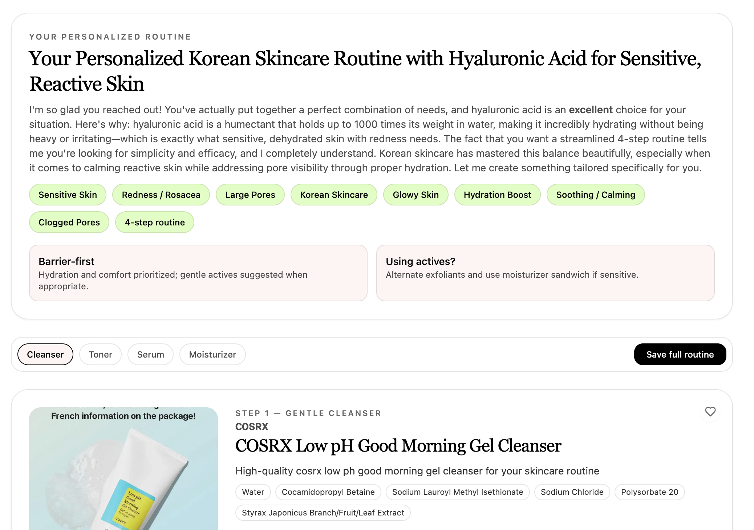Select the Water ingredient chip
This screenshot has width=754, height=530.
click(x=253, y=492)
